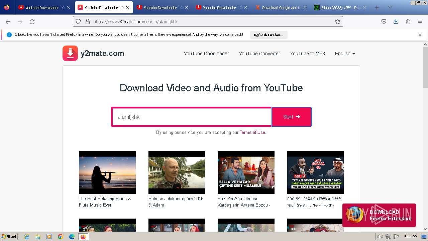This screenshot has width=428, height=241.
Task: Launch Chrome from the taskbar
Action: coord(61,237)
